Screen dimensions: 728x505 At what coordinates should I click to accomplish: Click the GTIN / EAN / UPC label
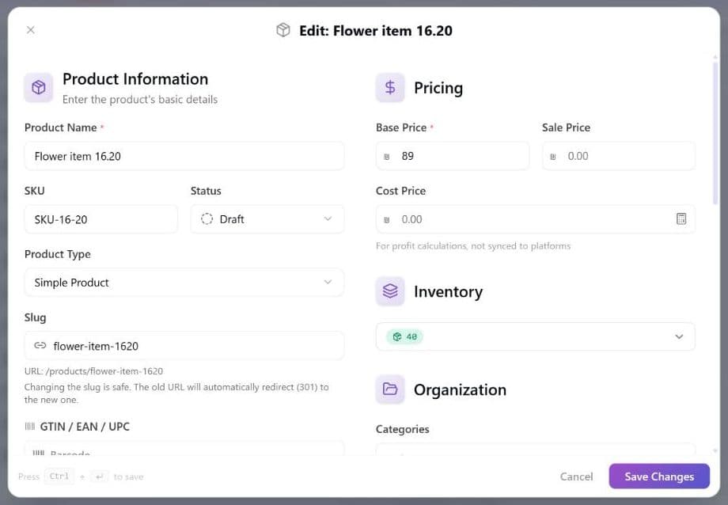click(x=85, y=427)
